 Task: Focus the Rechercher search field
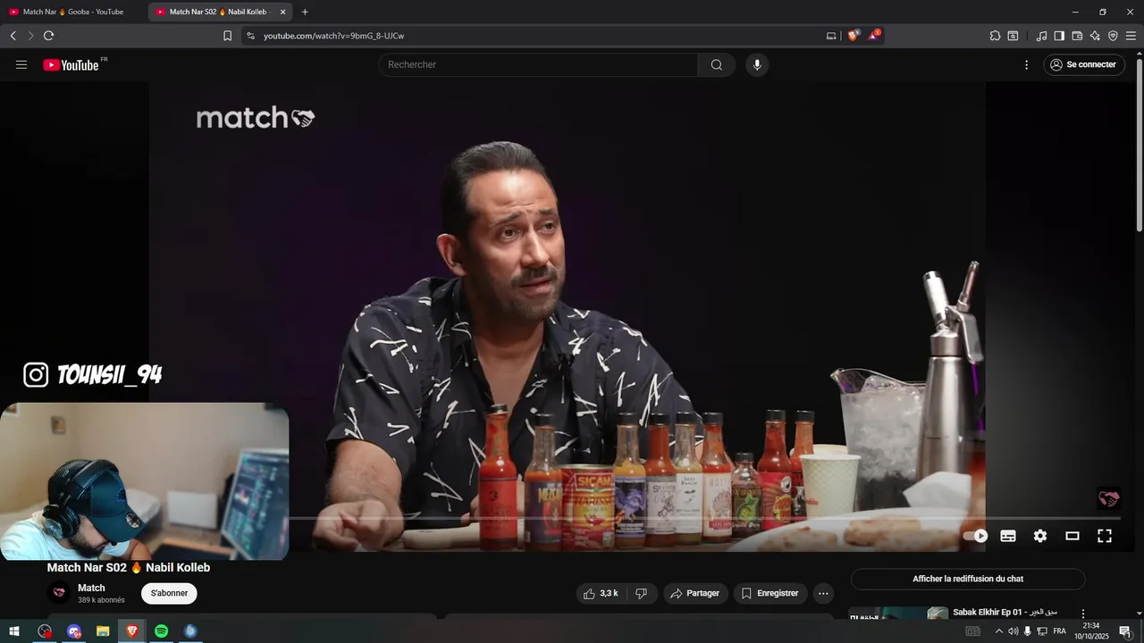538,64
